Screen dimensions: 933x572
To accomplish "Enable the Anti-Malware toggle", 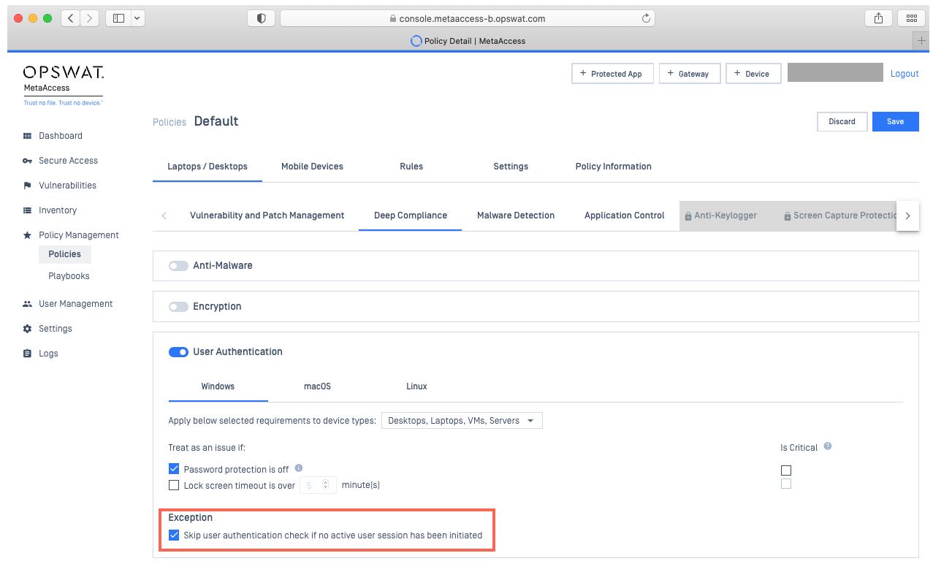I will (178, 266).
